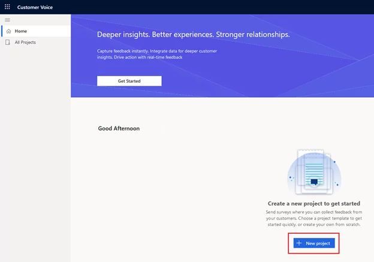Click the All Projects page icon

[8, 42]
